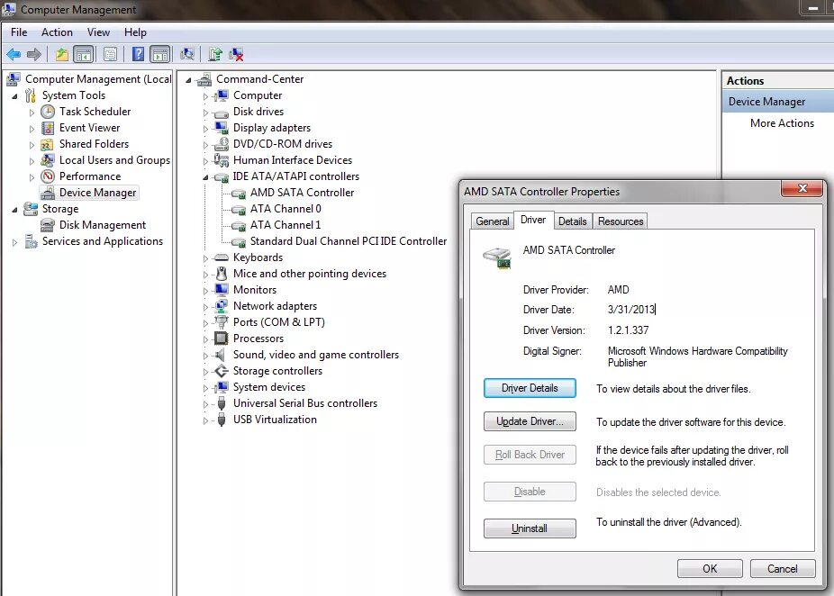This screenshot has width=834, height=596.
Task: Click the Keyboards device icon
Action: [x=222, y=257]
